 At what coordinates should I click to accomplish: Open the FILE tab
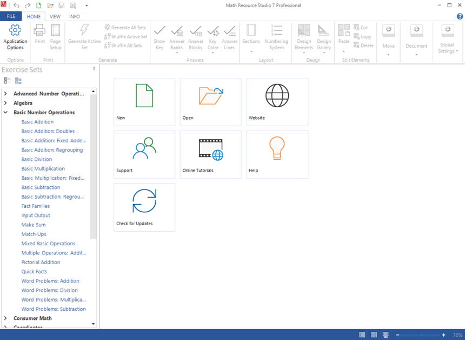pos(11,16)
